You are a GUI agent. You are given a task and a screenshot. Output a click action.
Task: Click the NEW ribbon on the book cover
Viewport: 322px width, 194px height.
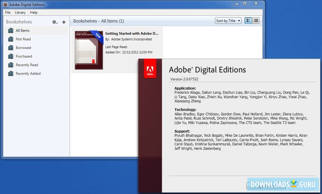click(x=97, y=36)
